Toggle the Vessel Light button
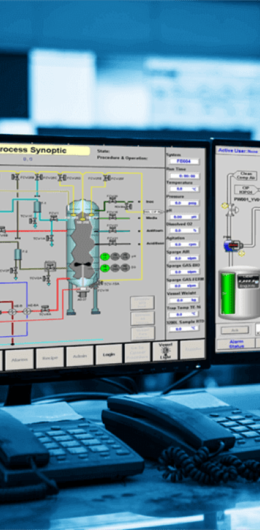 pyautogui.click(x=165, y=351)
